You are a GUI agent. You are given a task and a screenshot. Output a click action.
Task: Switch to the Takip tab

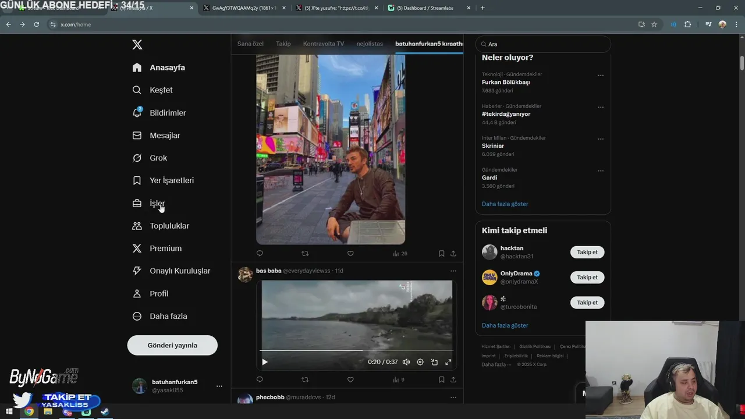tap(283, 44)
